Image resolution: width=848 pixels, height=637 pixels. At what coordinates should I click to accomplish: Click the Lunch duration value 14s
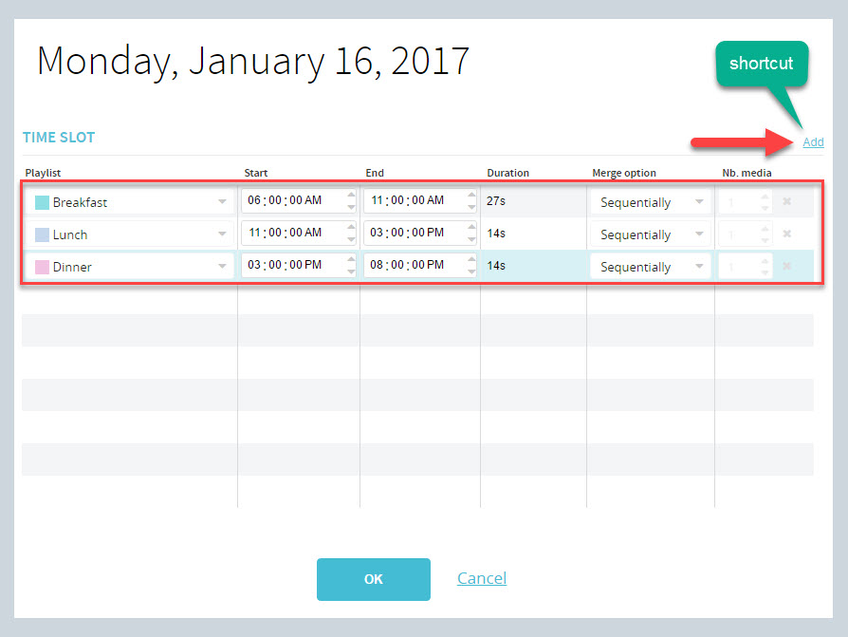coord(496,234)
